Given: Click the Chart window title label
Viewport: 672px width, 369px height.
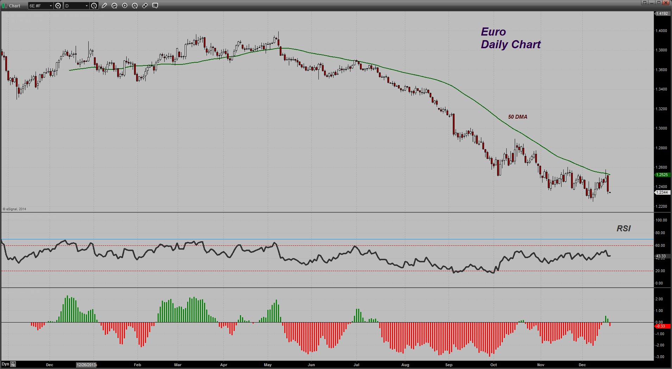Looking at the screenshot, I should 14,6.
